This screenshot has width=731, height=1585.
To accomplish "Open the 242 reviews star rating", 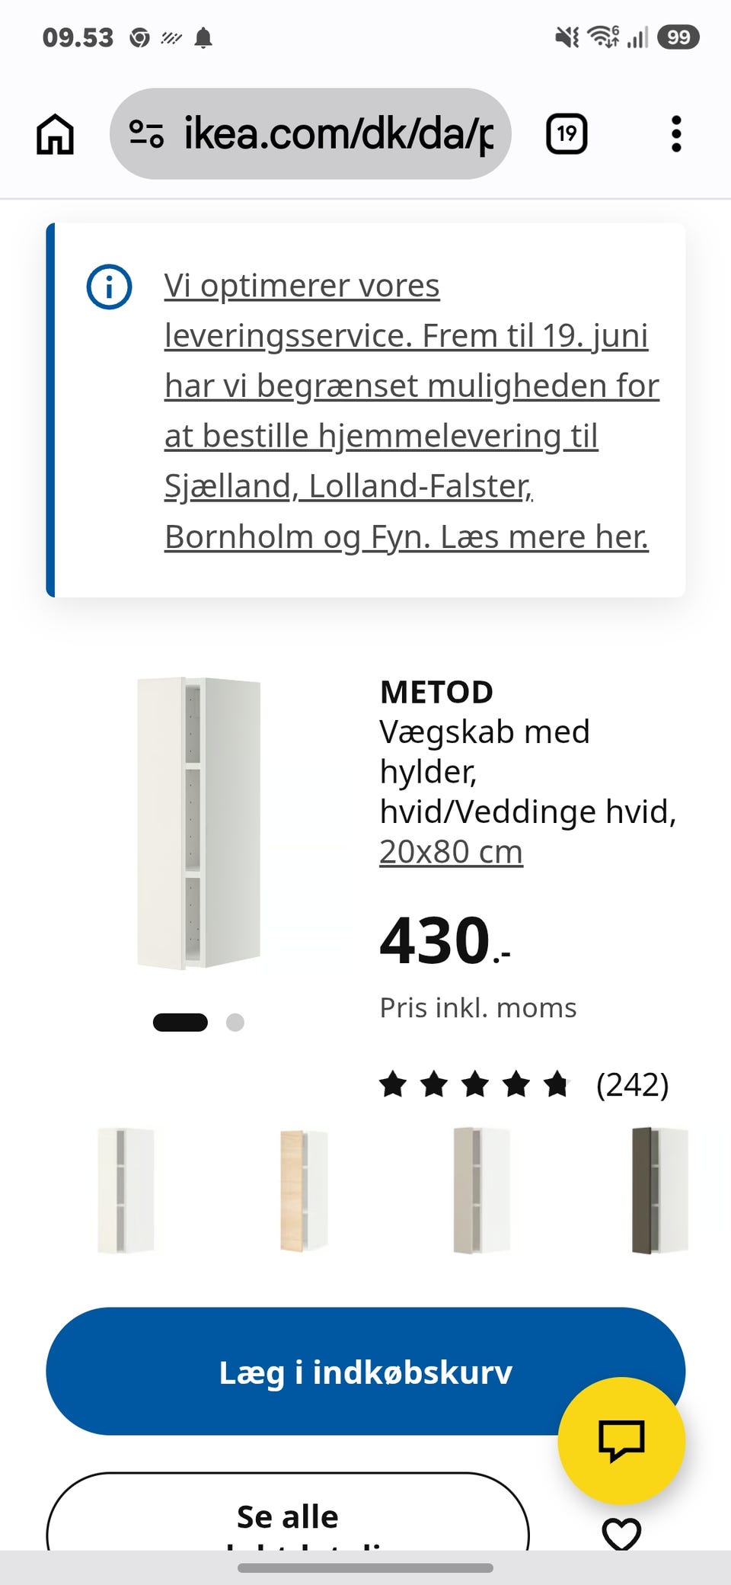I will (524, 1084).
